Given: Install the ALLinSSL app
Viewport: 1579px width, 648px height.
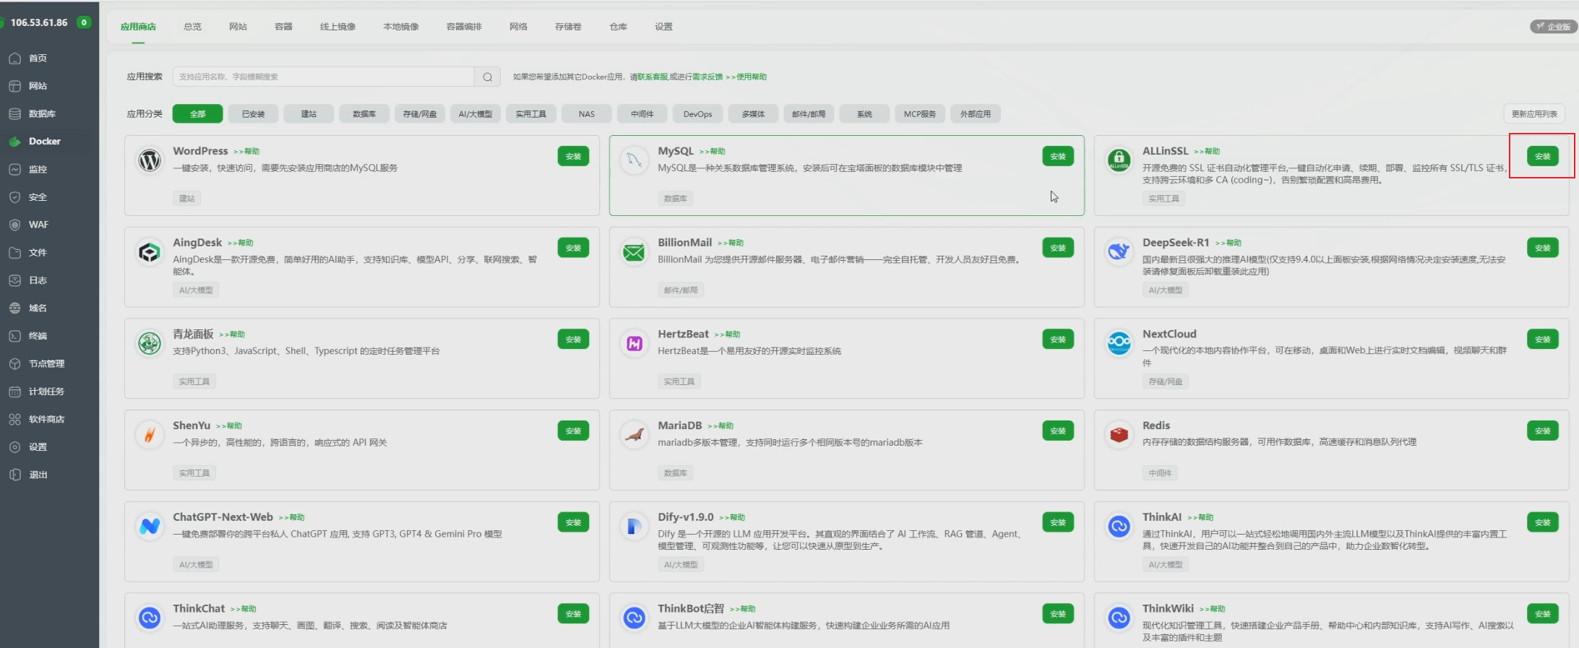Looking at the screenshot, I should (1542, 156).
